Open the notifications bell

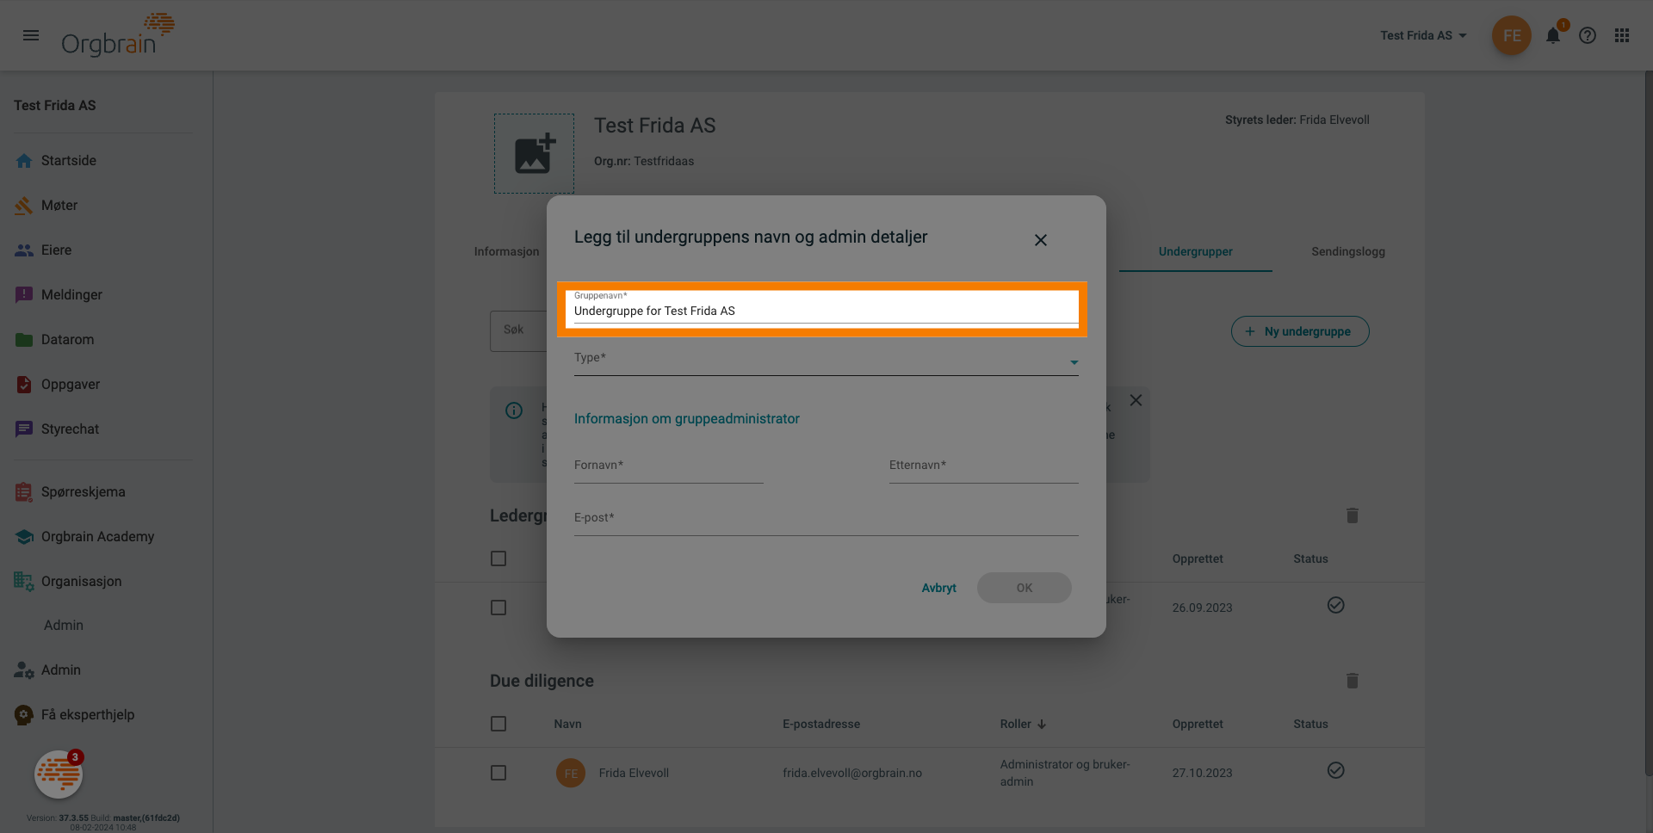click(x=1553, y=35)
